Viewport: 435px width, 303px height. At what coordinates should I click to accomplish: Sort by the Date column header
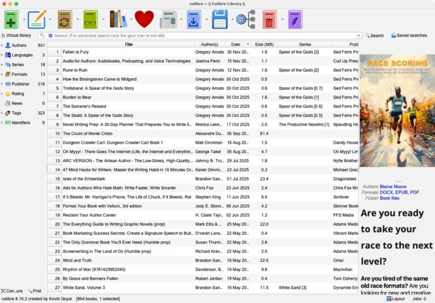(x=236, y=44)
